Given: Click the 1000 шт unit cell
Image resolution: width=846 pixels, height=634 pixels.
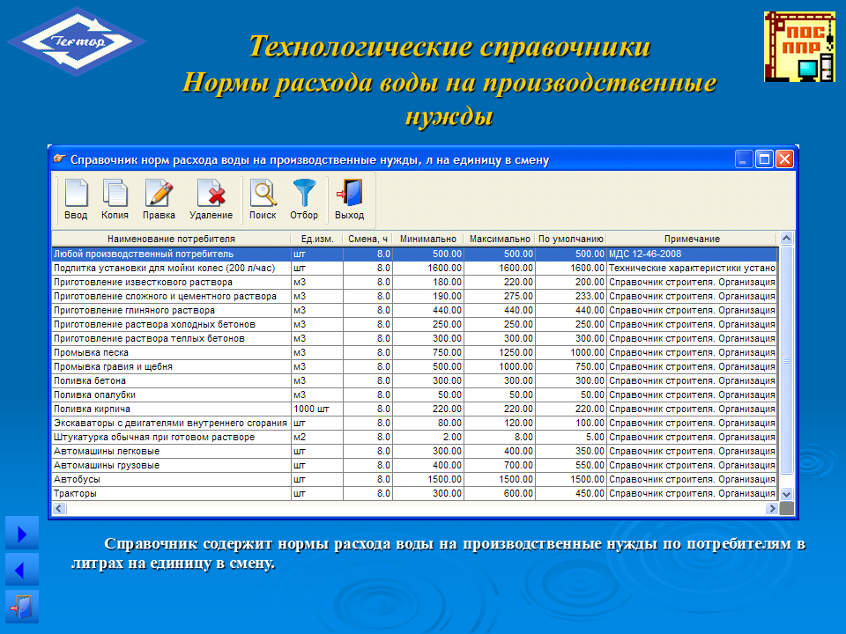Looking at the screenshot, I should click(x=317, y=409).
